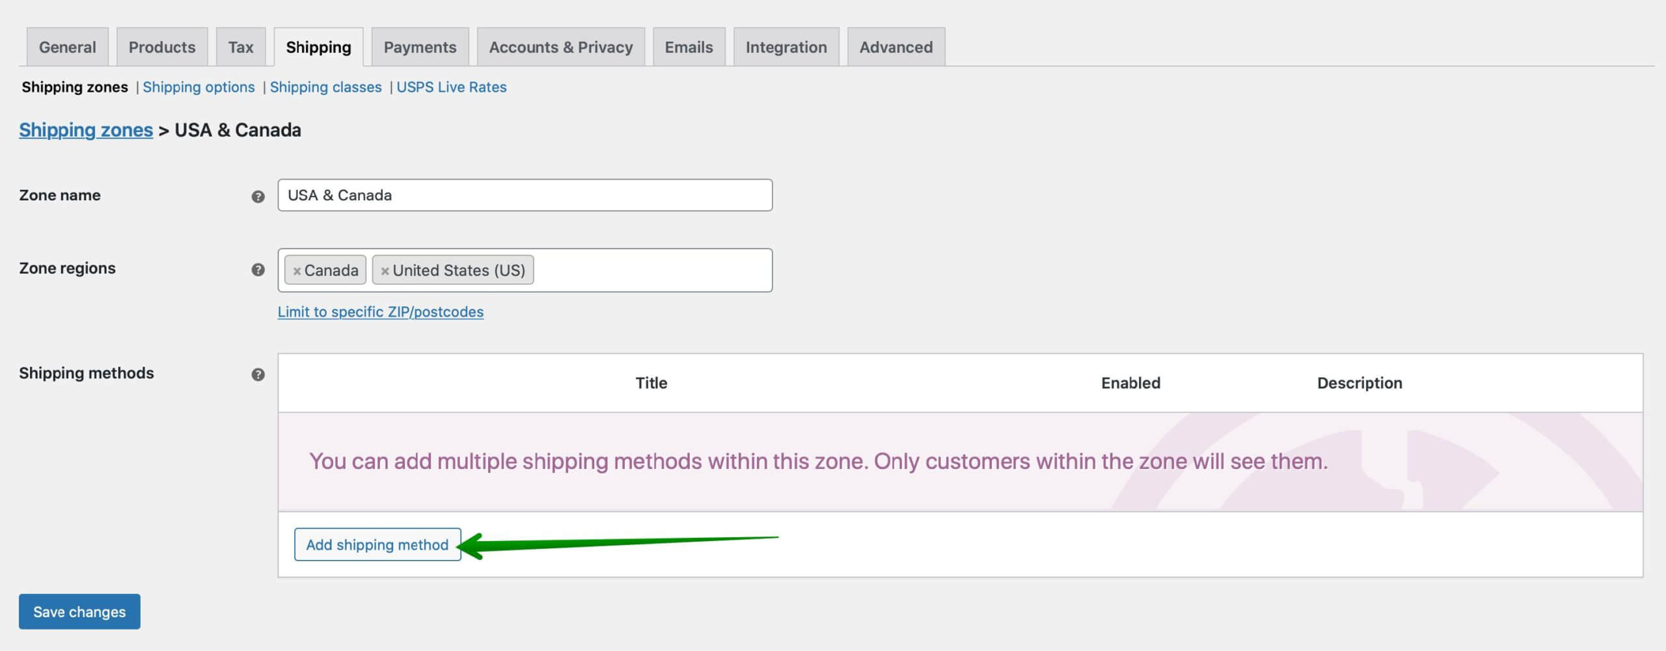Open Shipping classes sub-section
Viewport: 1666px width, 651px height.
pos(325,87)
